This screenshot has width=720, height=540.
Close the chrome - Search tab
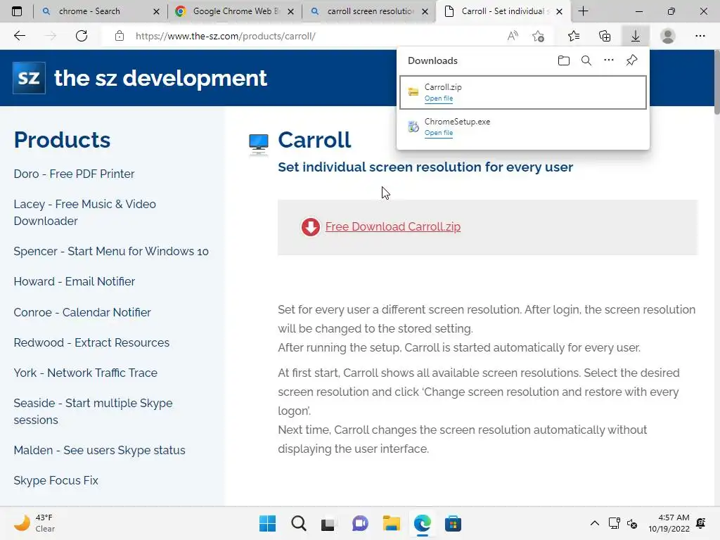tap(156, 11)
